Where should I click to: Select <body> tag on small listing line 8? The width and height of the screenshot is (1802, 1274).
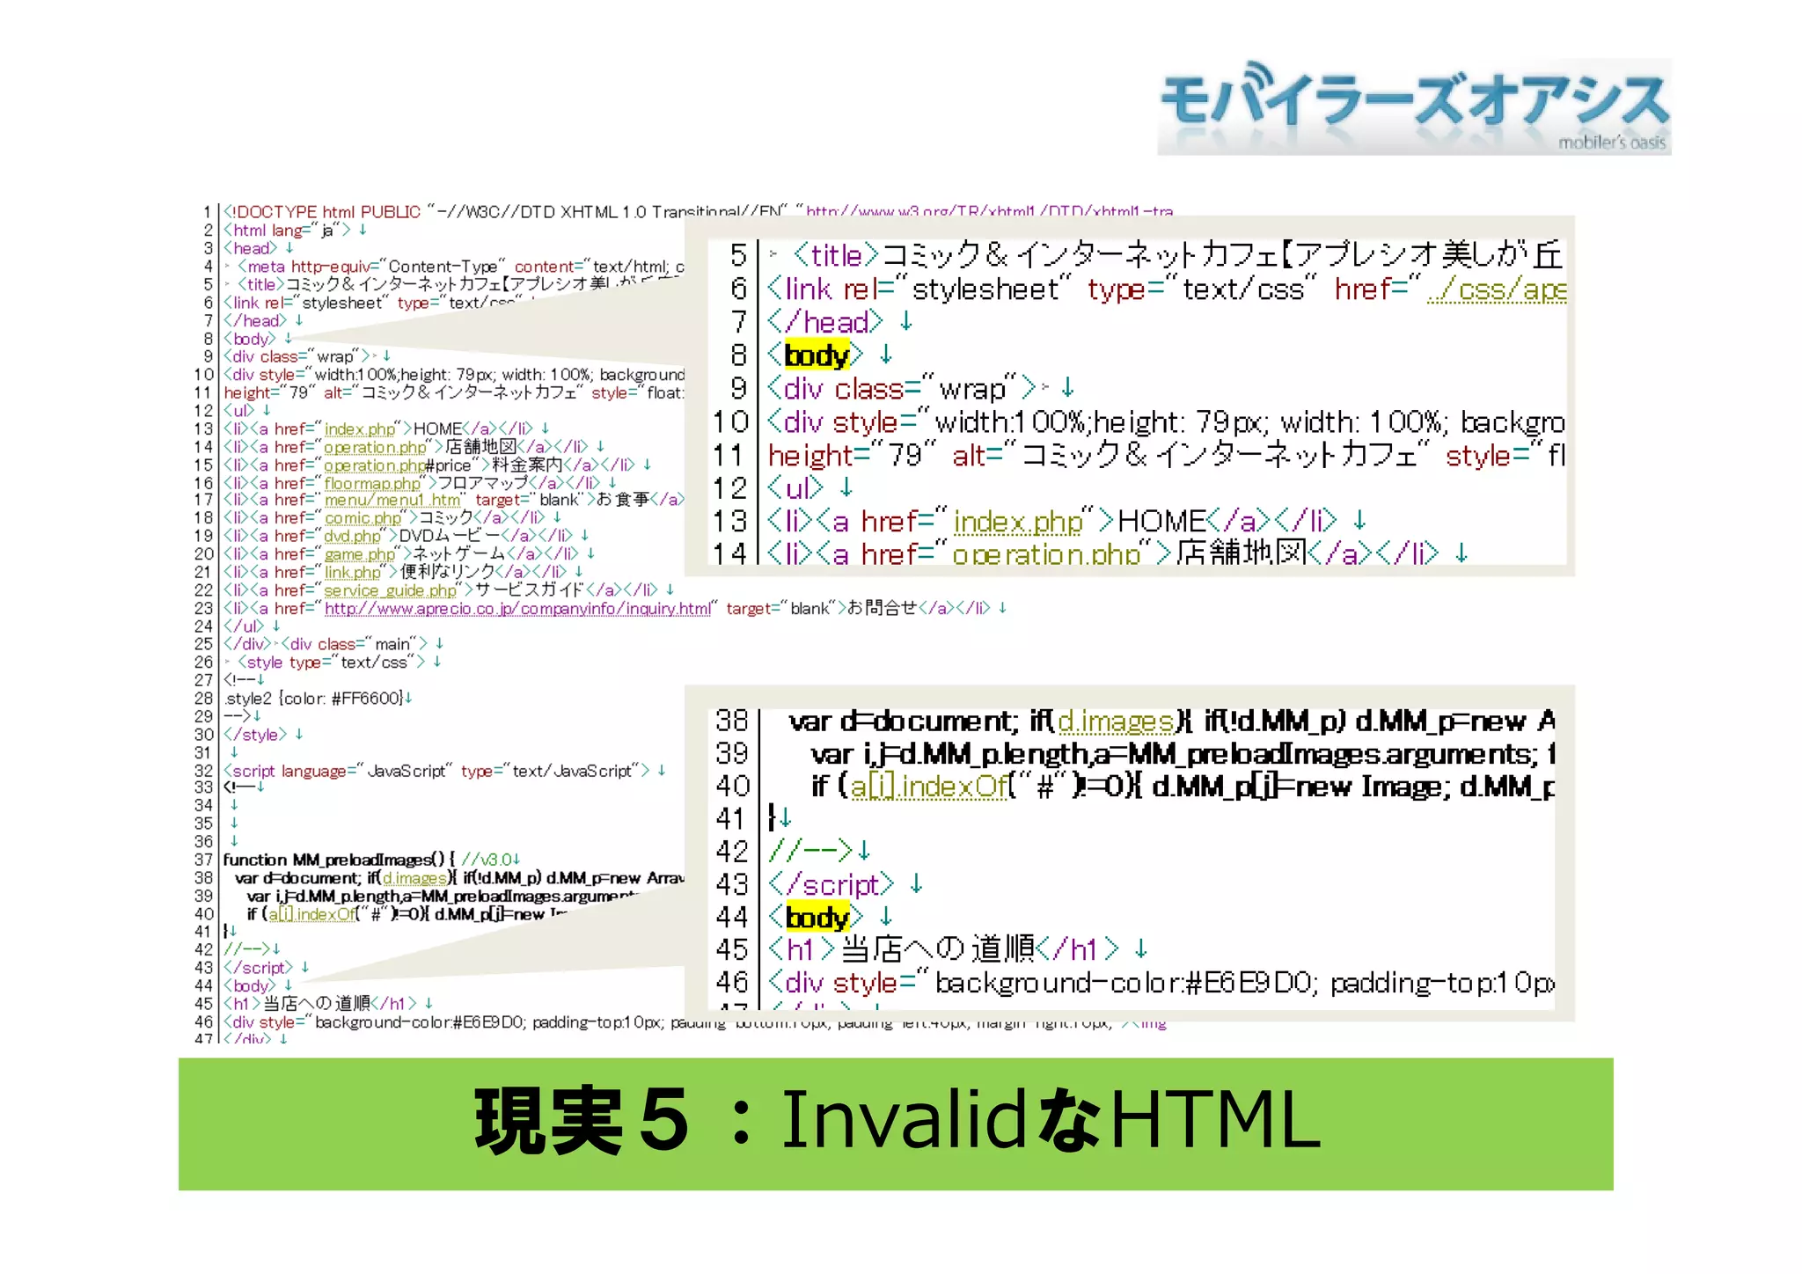pos(250,339)
